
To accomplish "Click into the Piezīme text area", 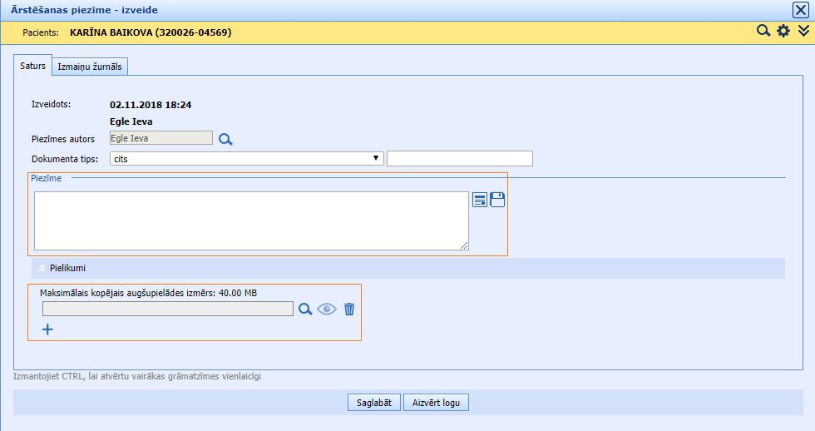I will (x=251, y=220).
